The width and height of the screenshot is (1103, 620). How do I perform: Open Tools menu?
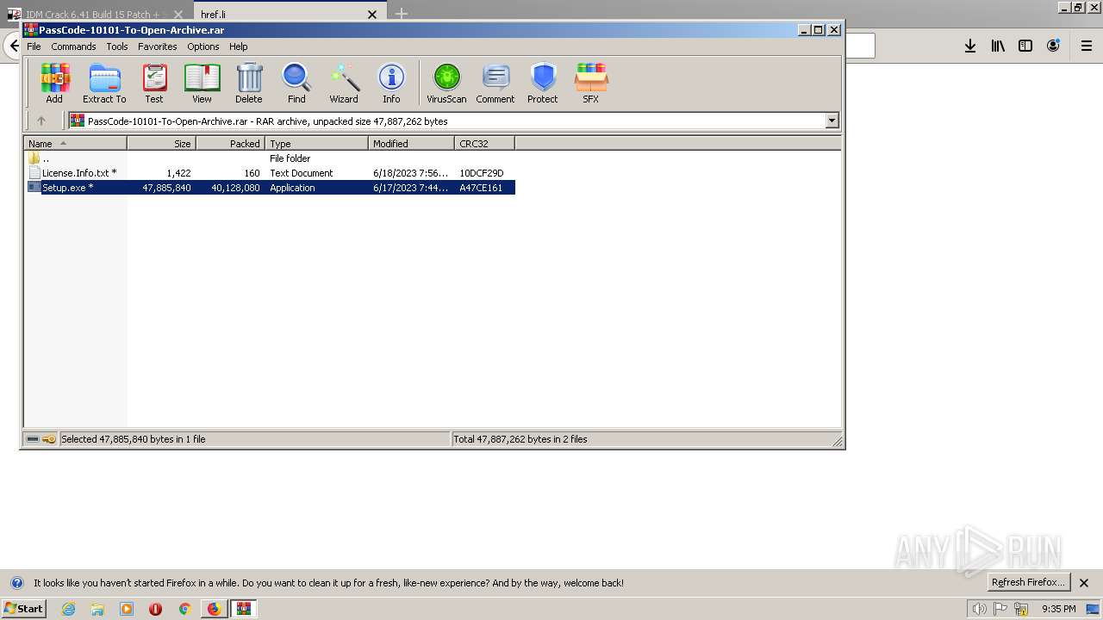point(117,46)
